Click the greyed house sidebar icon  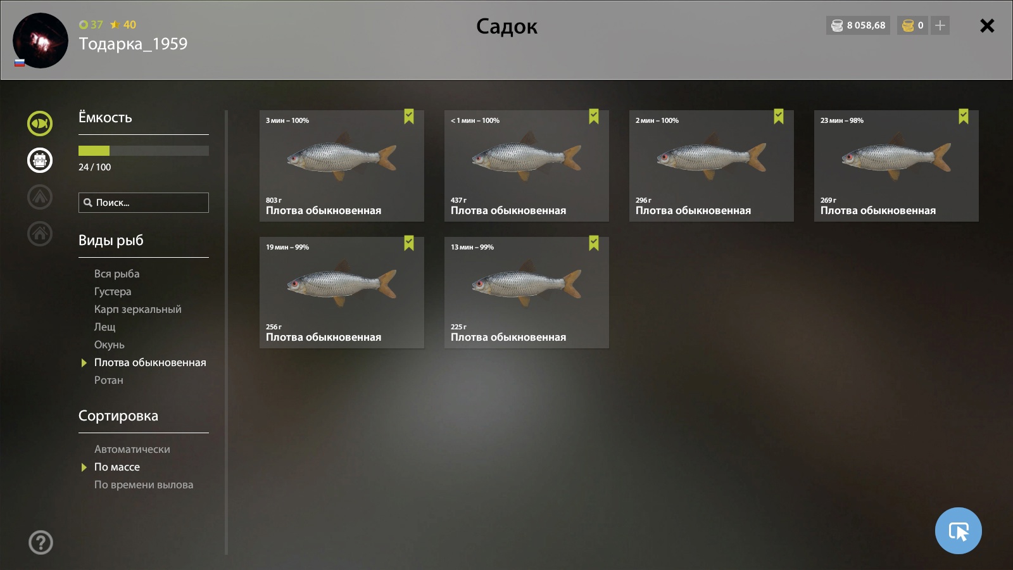pos(40,234)
